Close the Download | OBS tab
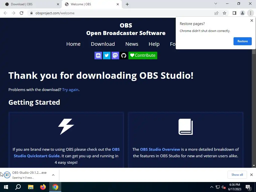The width and height of the screenshot is (256, 192). click(58, 4)
